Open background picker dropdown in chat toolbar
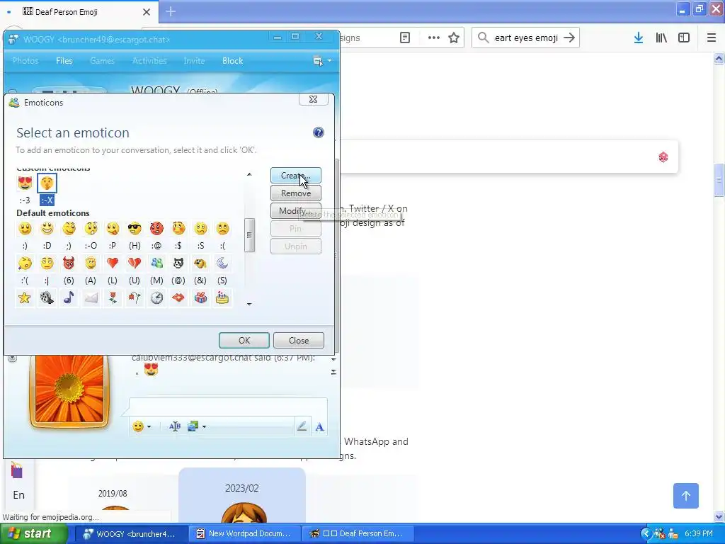 coord(204,426)
